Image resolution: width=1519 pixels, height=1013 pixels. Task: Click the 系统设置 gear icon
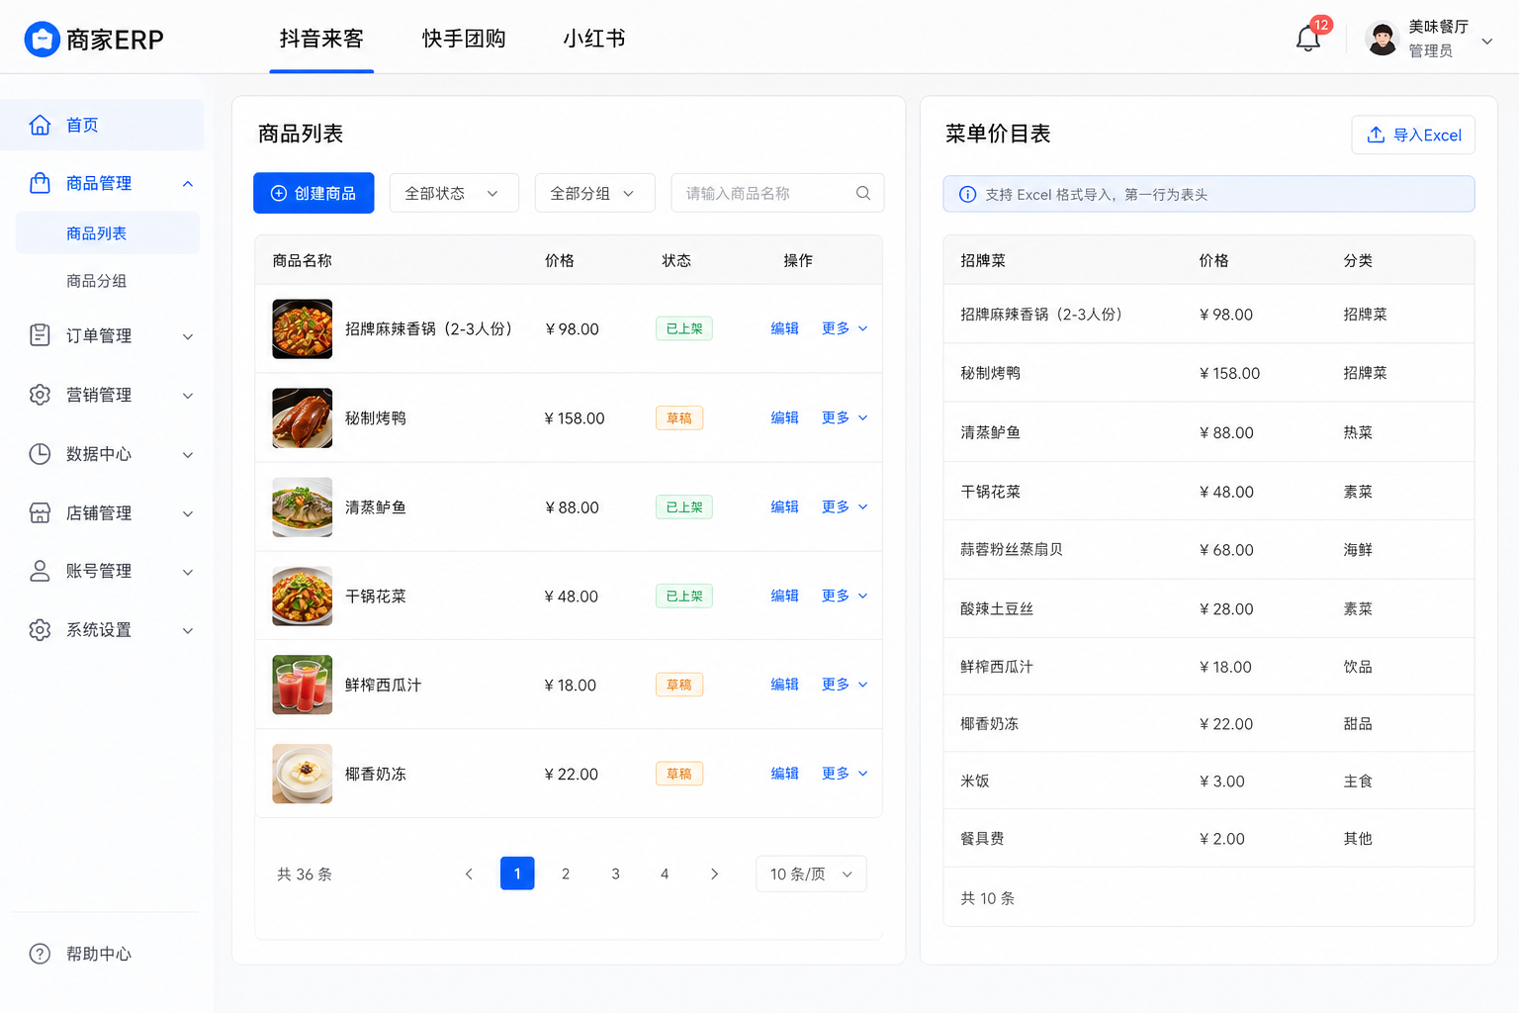click(40, 630)
